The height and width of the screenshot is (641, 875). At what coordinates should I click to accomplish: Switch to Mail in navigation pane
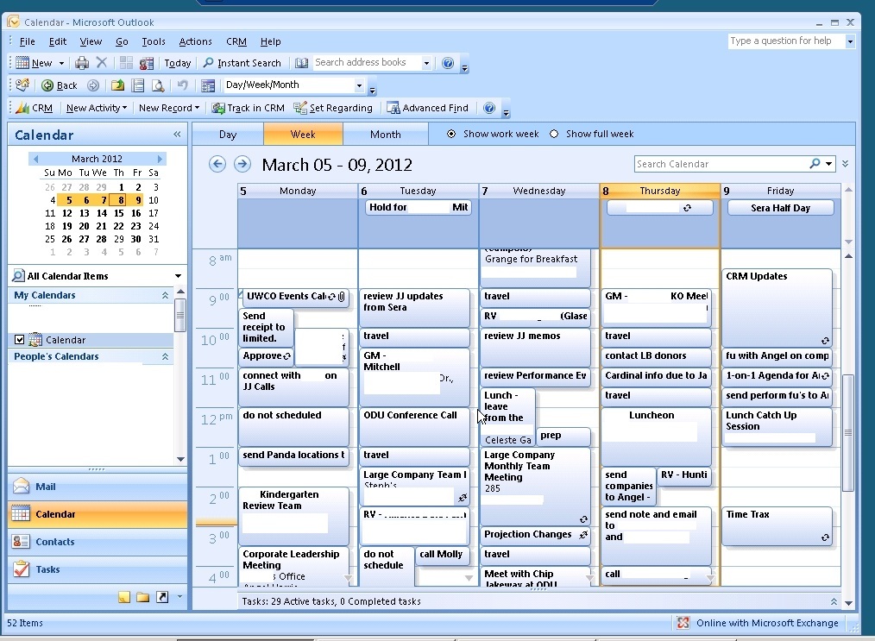[46, 487]
